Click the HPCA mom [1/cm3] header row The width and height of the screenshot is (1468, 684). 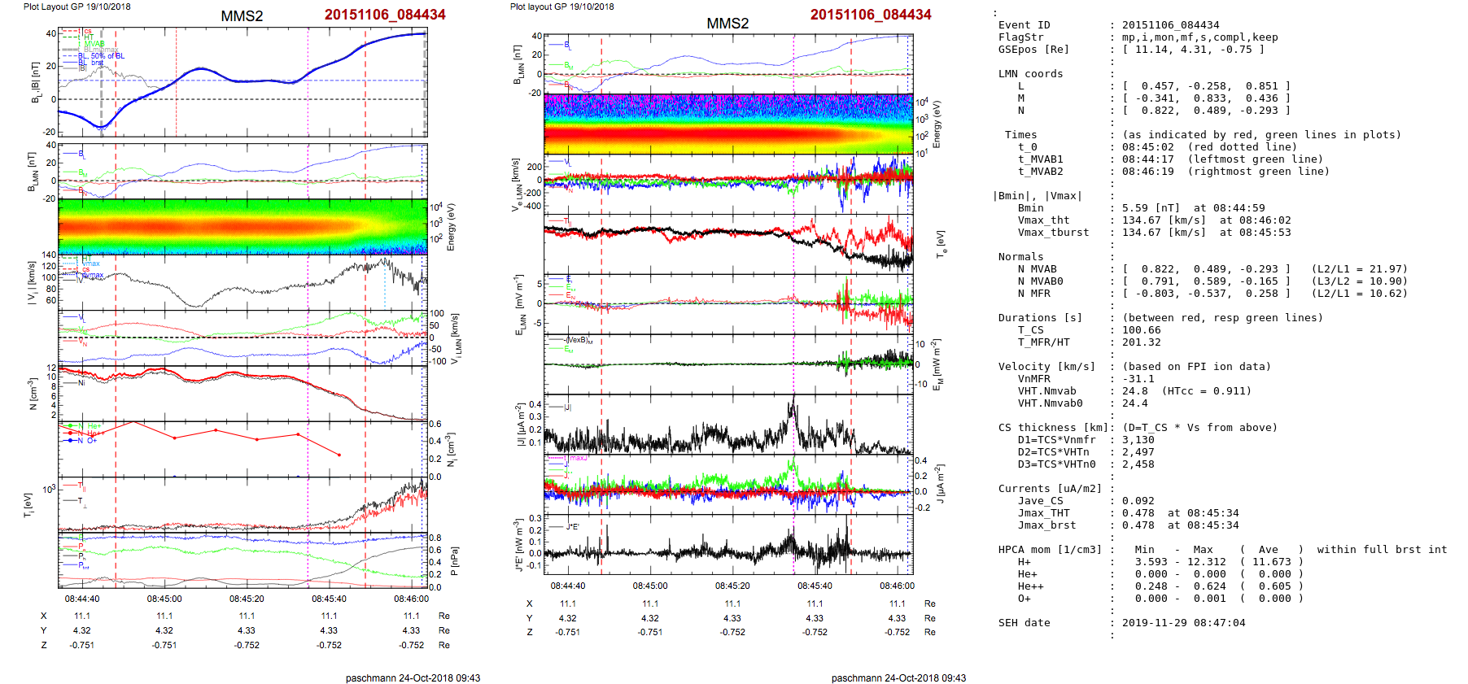coord(1050,550)
